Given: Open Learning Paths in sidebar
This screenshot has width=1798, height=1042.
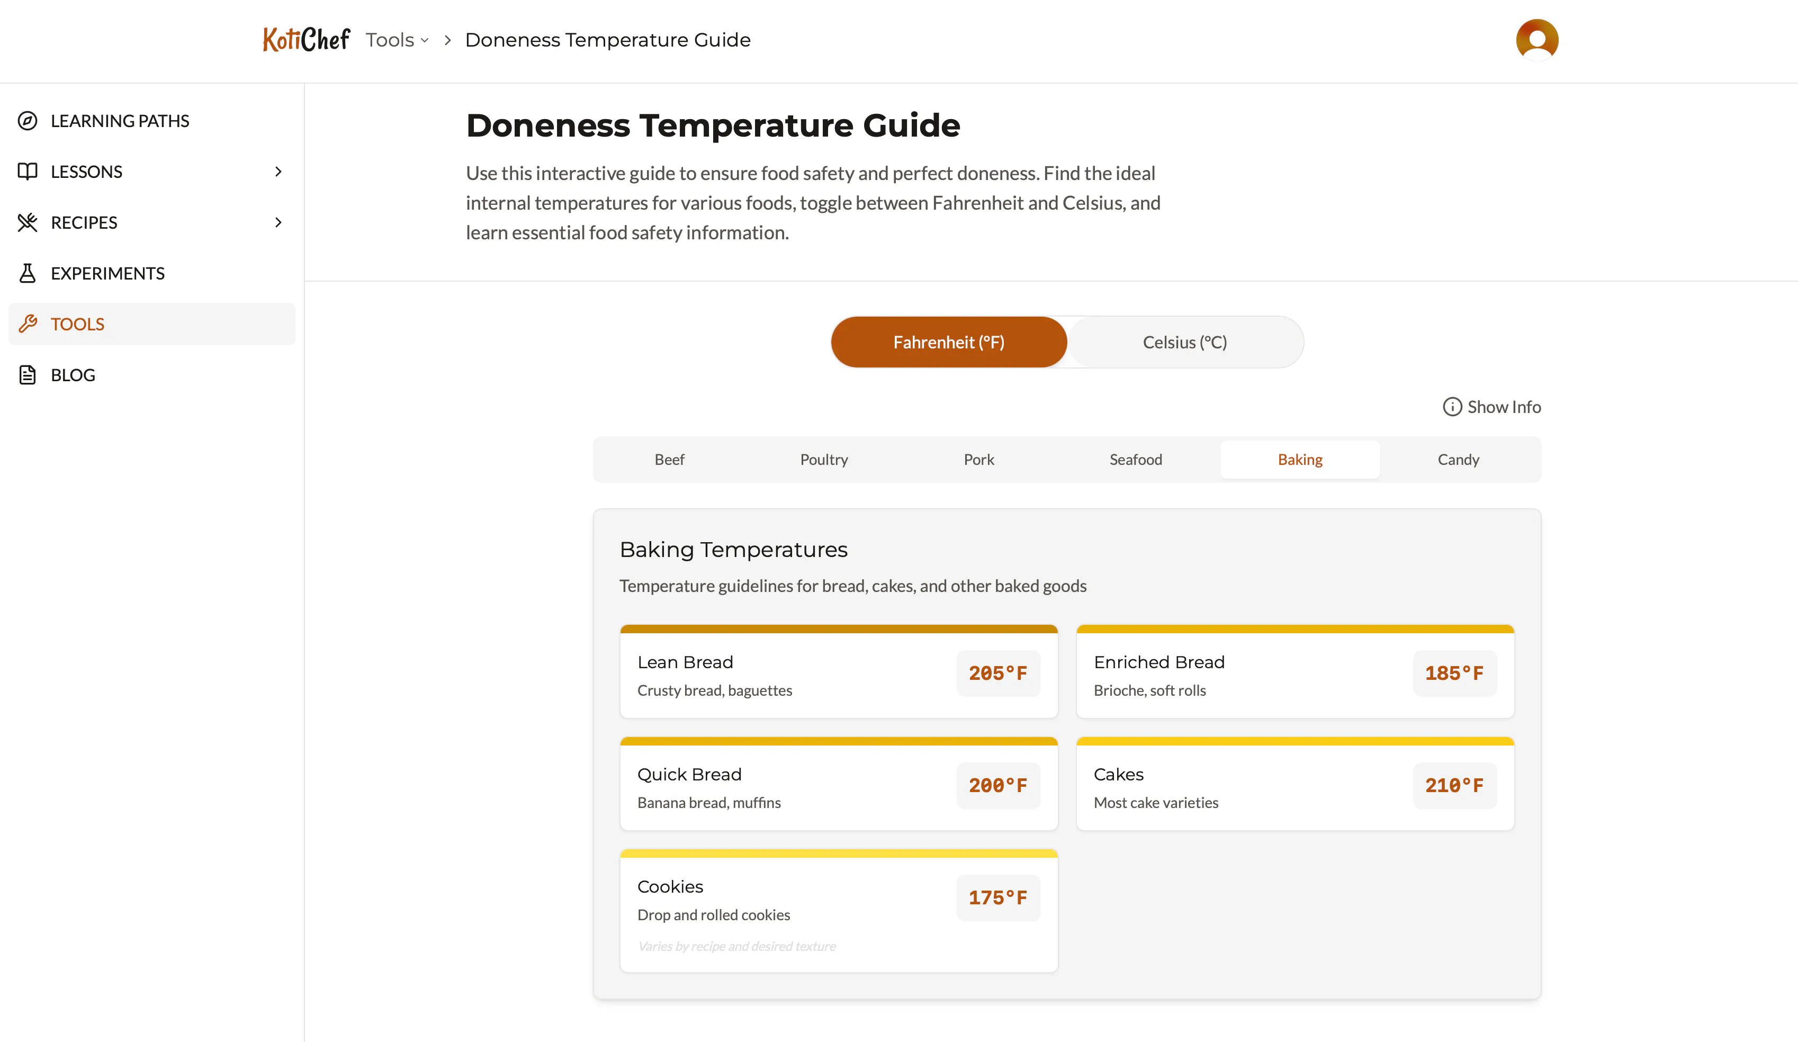Looking at the screenshot, I should (151, 121).
